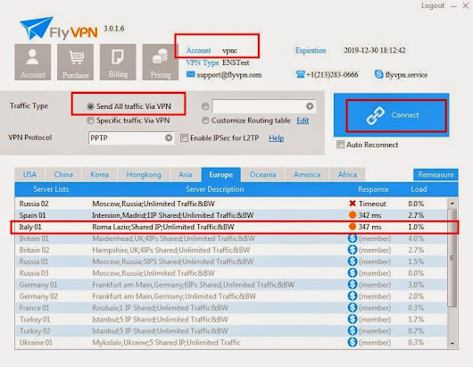This screenshot has width=473, height=367.
Task: Click the support@flyvpn.com email address
Action: tap(229, 74)
